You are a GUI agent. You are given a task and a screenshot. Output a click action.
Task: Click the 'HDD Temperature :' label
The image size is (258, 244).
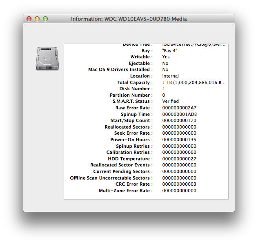click(130, 159)
